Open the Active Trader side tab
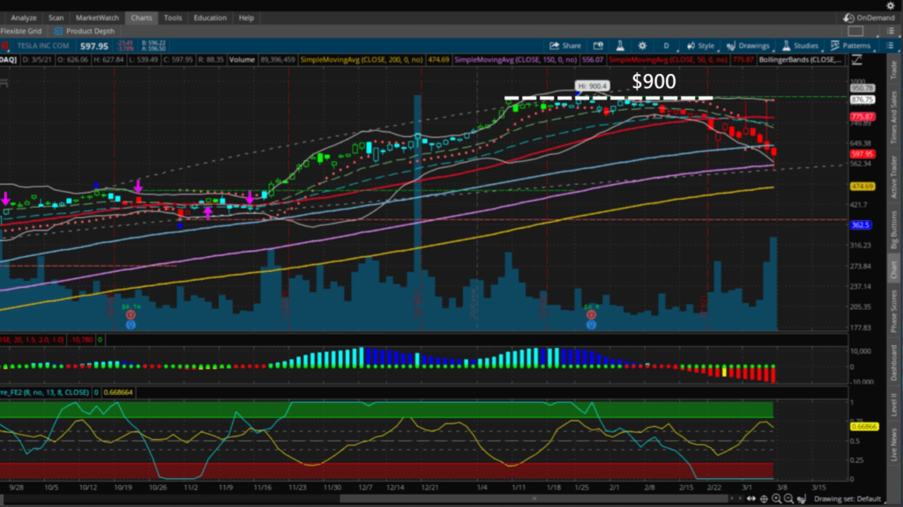903x507 pixels. [x=894, y=177]
